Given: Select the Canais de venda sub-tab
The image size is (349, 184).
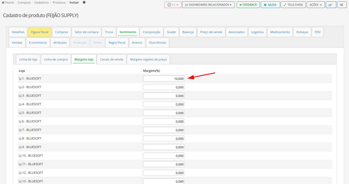Looking at the screenshot, I should pos(112,59).
